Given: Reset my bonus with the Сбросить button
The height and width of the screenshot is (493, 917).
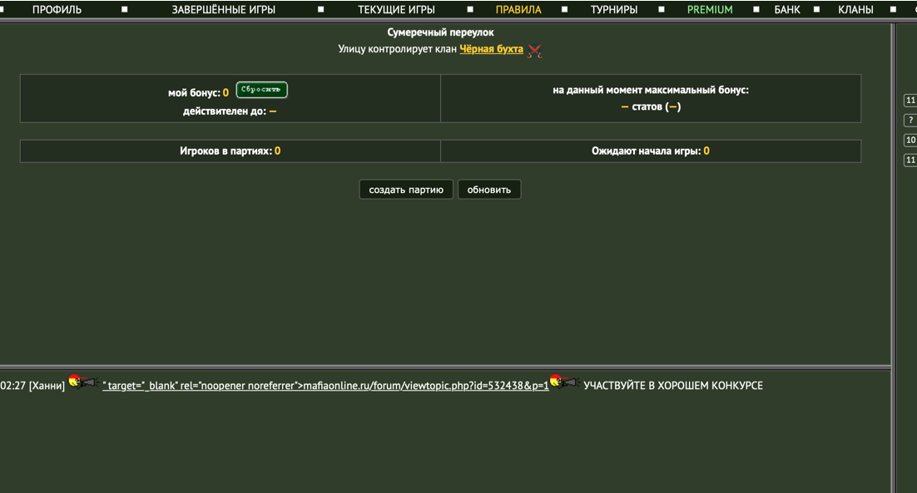Looking at the screenshot, I should (x=261, y=89).
